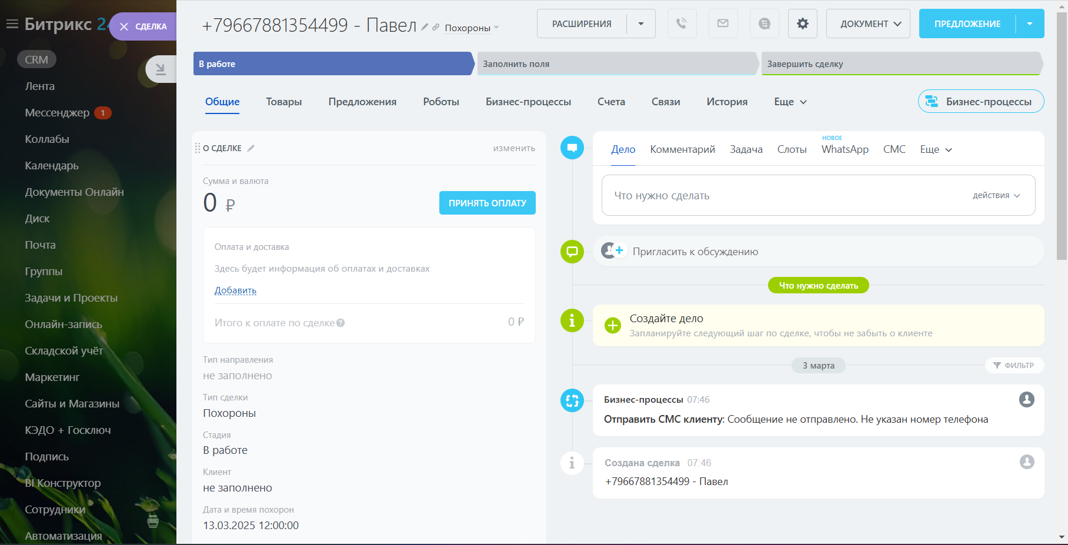Click the link icon beside deal title

pos(436,27)
